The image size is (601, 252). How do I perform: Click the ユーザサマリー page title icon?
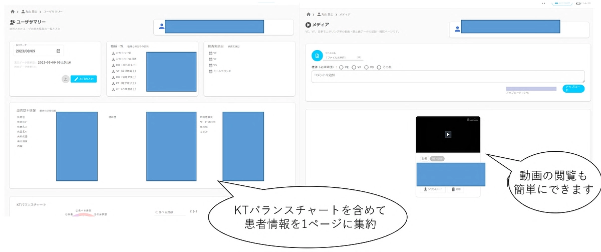[13, 22]
